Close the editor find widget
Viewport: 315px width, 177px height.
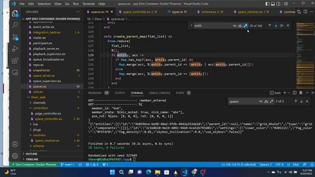(288, 26)
